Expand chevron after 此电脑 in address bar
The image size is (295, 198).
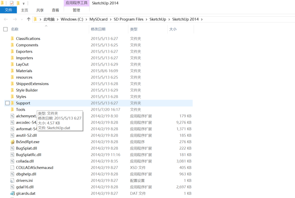tap(58, 19)
